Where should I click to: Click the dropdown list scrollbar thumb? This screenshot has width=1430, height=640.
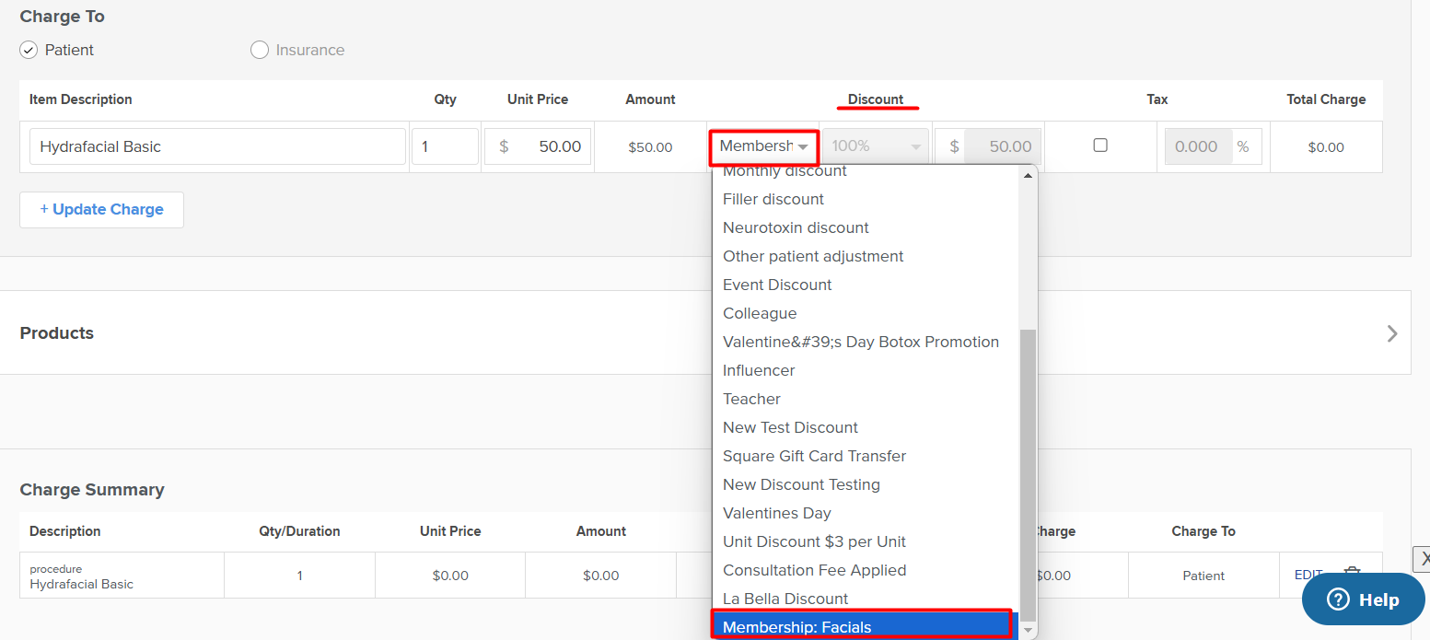coord(1028,474)
